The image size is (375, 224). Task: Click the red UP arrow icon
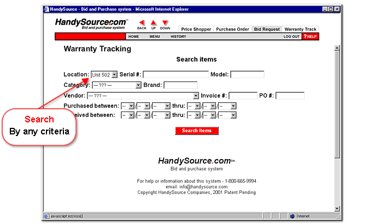point(153,23)
